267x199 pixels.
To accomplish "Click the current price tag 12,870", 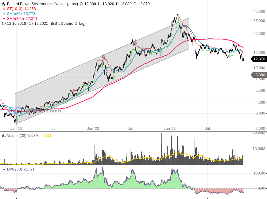I will (x=259, y=59).
